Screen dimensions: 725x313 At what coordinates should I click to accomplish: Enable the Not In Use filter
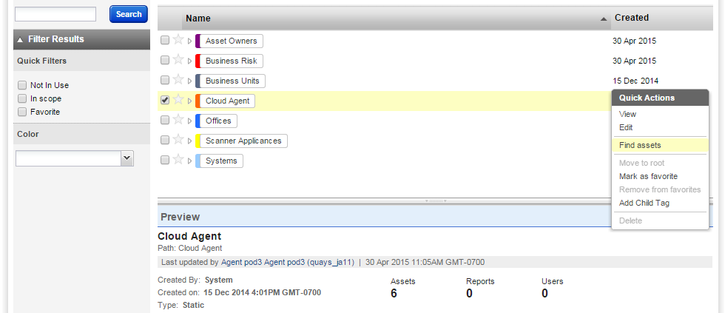[x=21, y=85]
